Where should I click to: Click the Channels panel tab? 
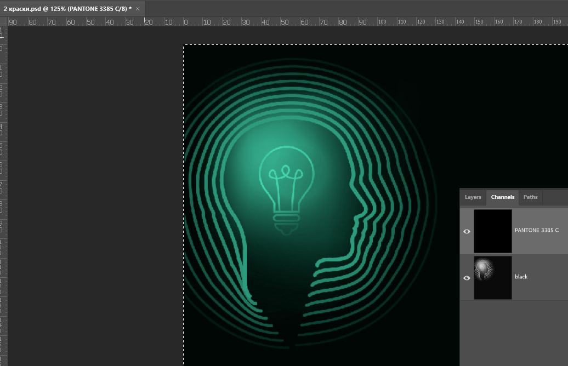pos(502,197)
